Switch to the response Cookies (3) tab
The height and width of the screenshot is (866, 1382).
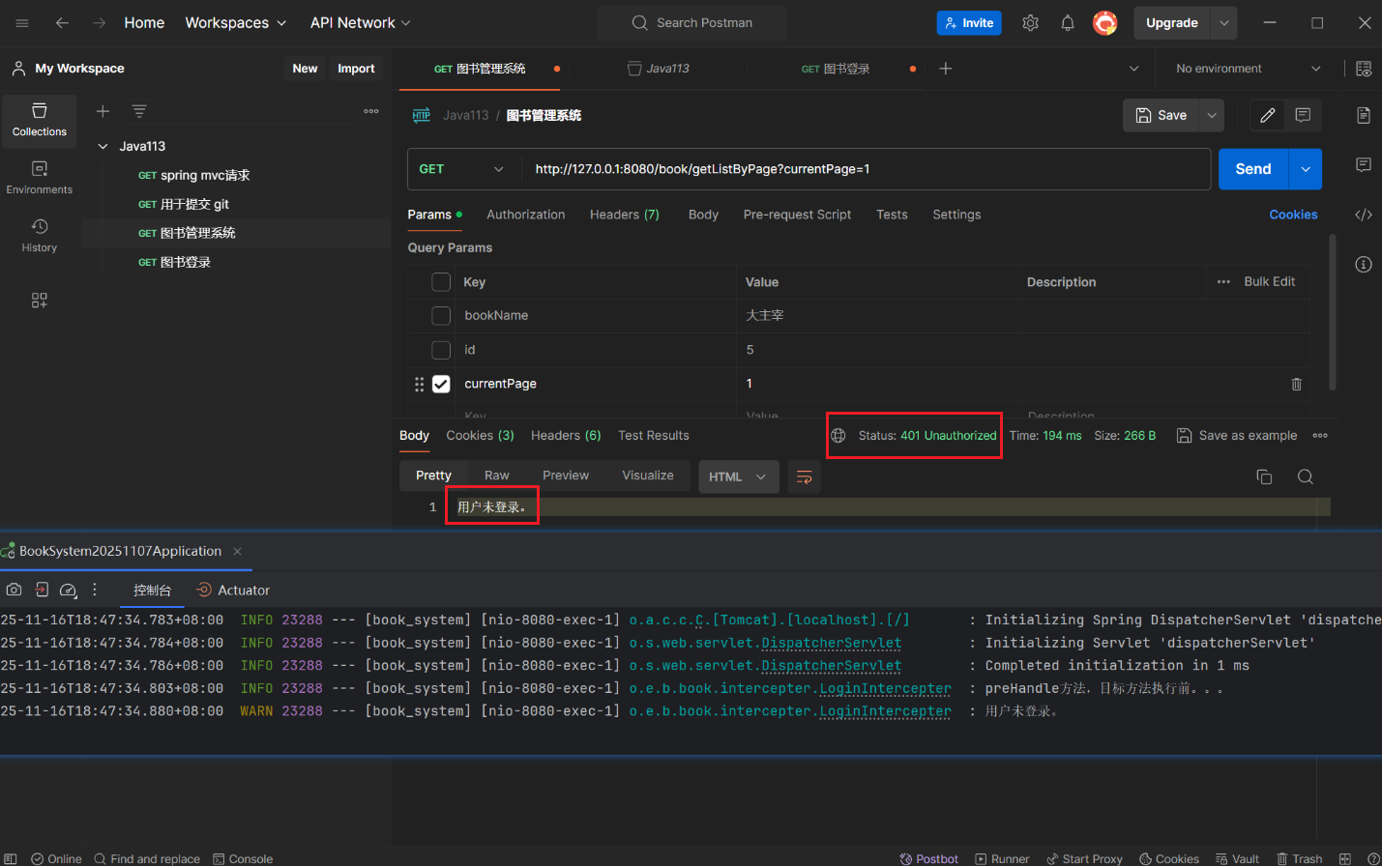(480, 436)
